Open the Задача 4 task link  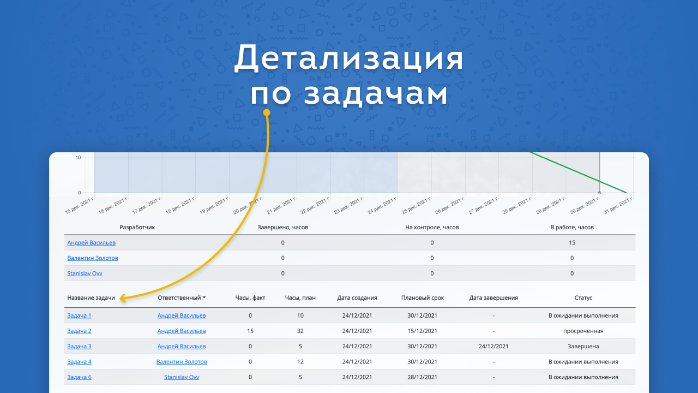tap(79, 361)
